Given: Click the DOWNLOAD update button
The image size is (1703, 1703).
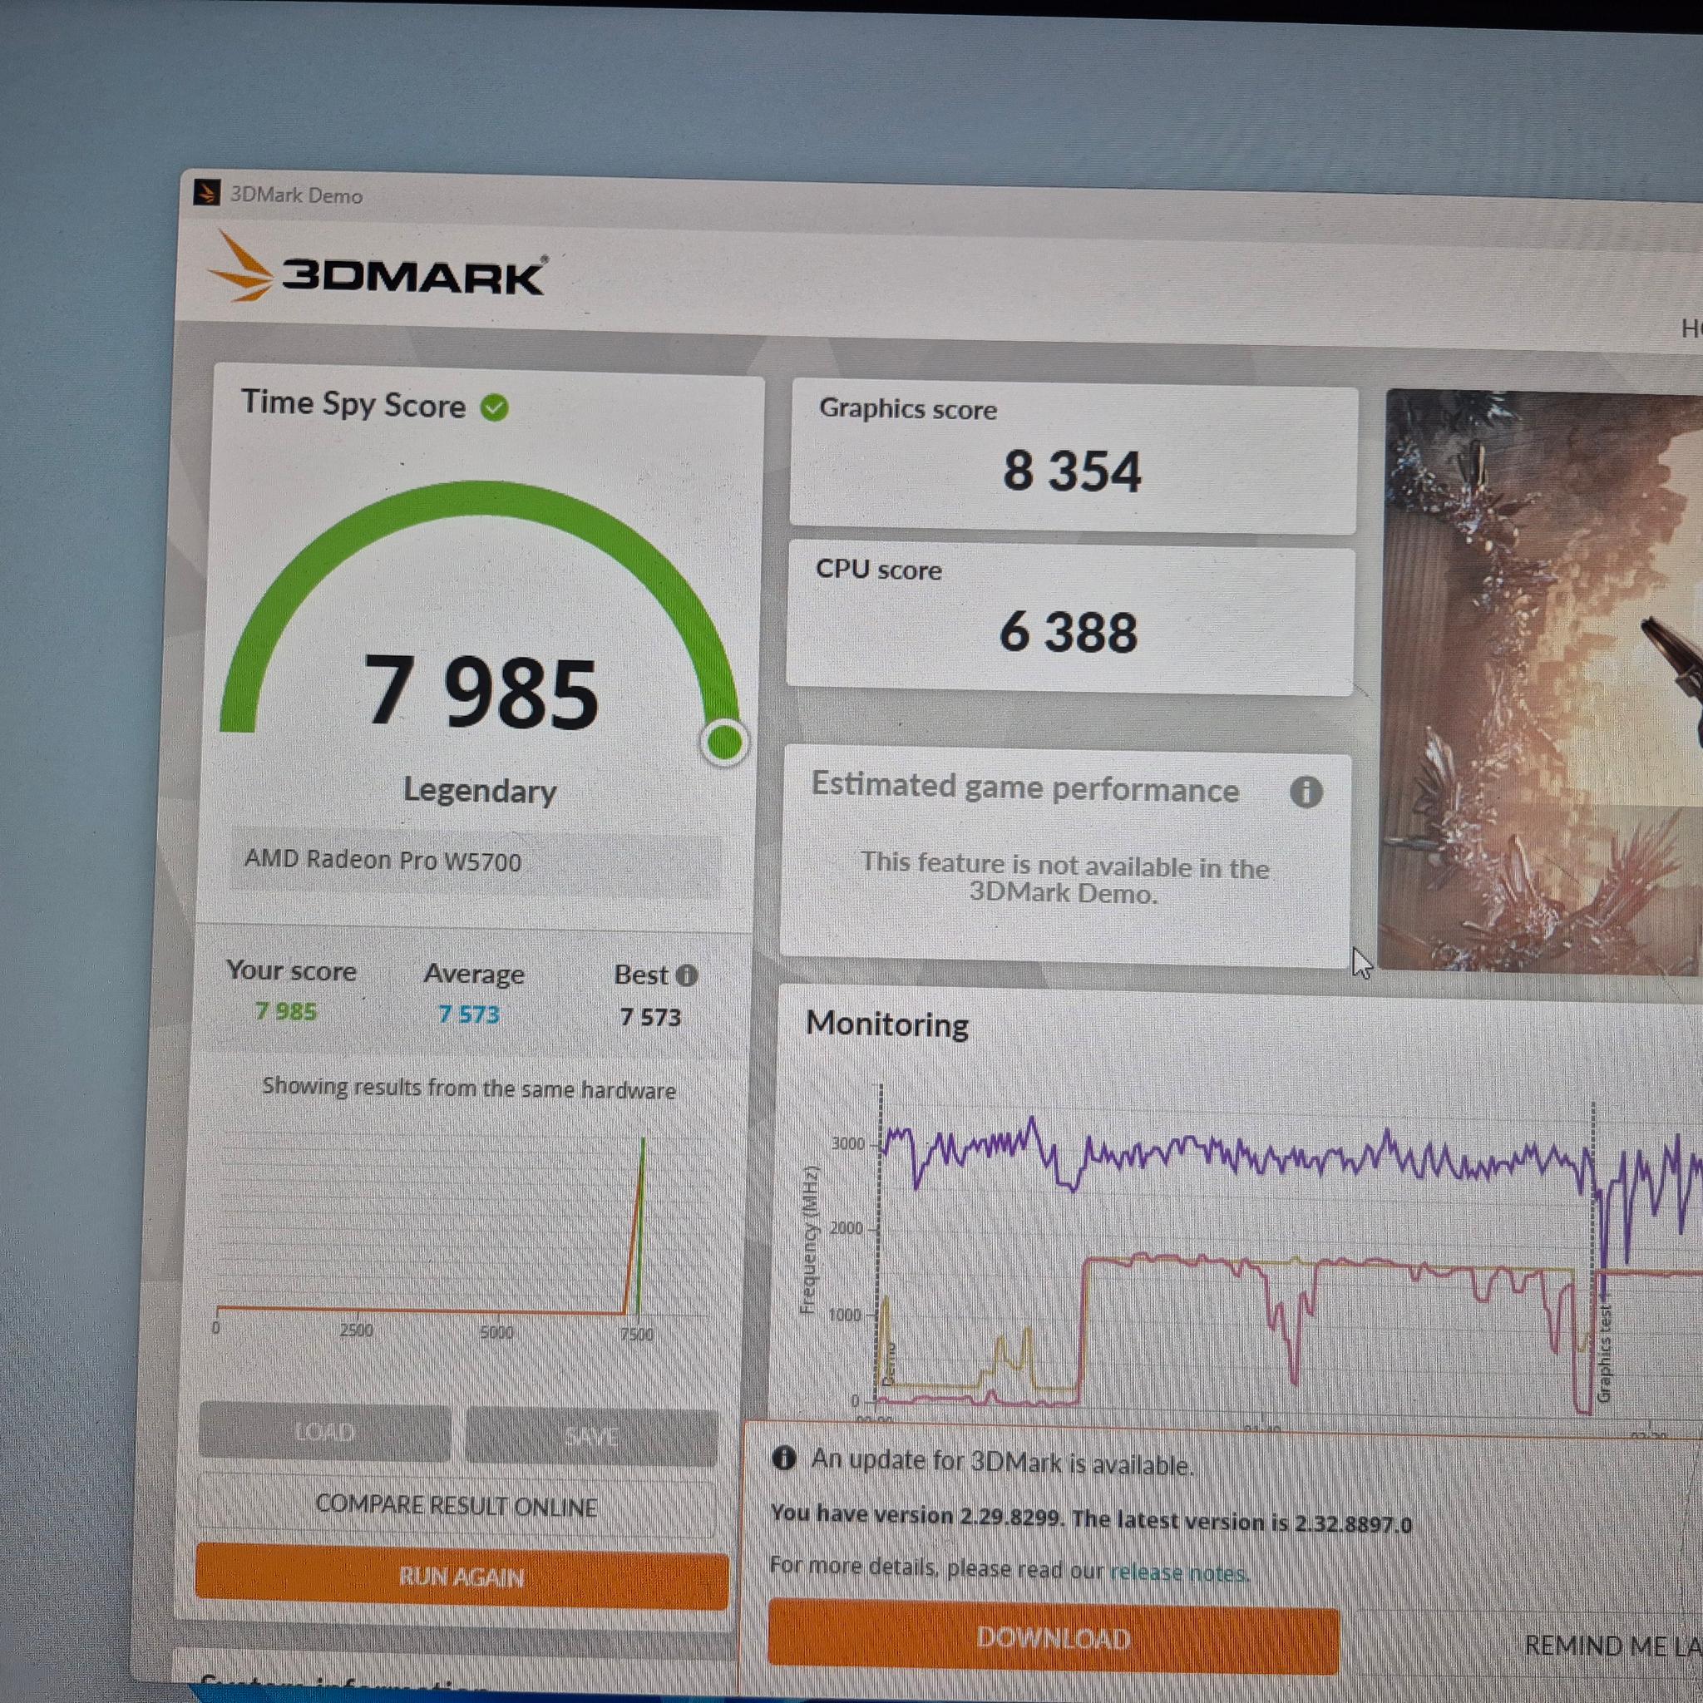Looking at the screenshot, I should 1054,1639.
